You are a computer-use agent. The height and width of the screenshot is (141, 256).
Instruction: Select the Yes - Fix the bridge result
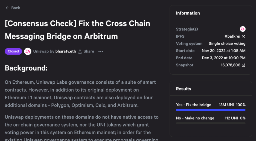coord(194,105)
